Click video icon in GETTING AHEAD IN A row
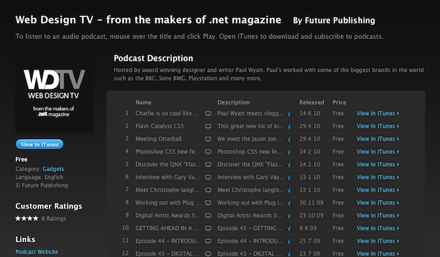 pyautogui.click(x=208, y=229)
